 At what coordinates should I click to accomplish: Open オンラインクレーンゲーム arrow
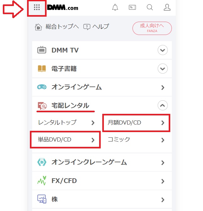[x=163, y=163]
